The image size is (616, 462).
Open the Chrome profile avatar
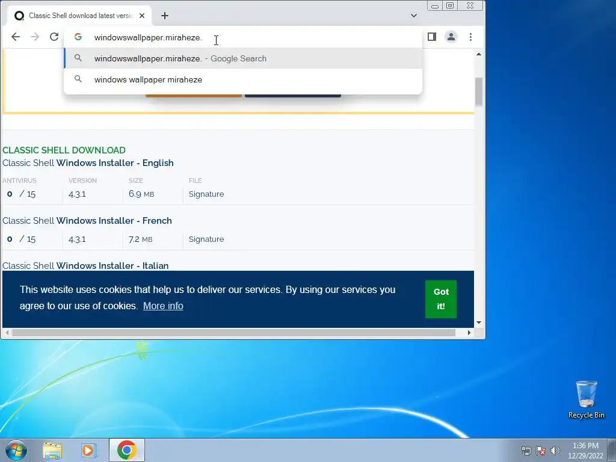pos(451,37)
